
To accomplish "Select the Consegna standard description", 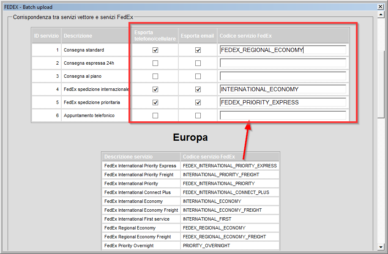I will 84,50.
